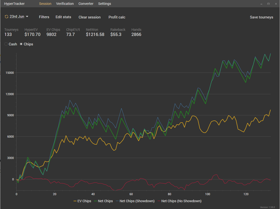Click the 100 x-axis label

[x=208, y=194]
